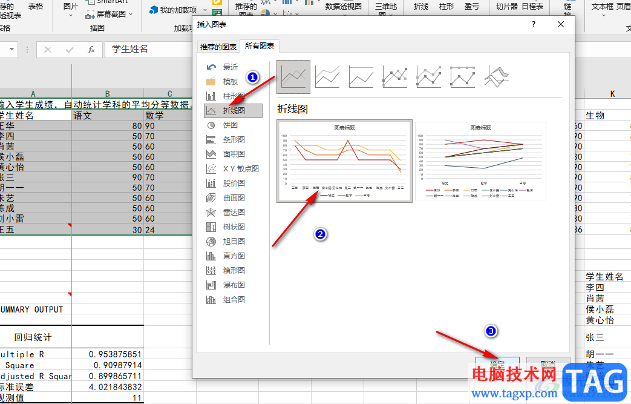
Task: Pick the first line chart preview thumbnail
Action: (x=344, y=161)
